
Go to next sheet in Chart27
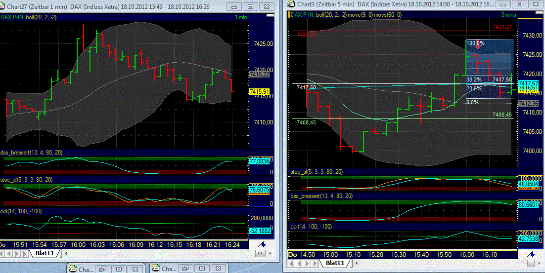17,254
